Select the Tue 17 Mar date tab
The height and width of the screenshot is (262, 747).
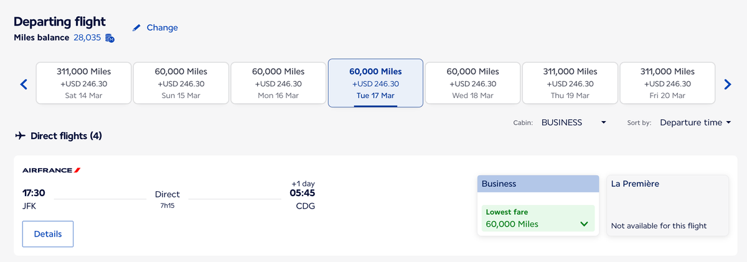(x=375, y=83)
